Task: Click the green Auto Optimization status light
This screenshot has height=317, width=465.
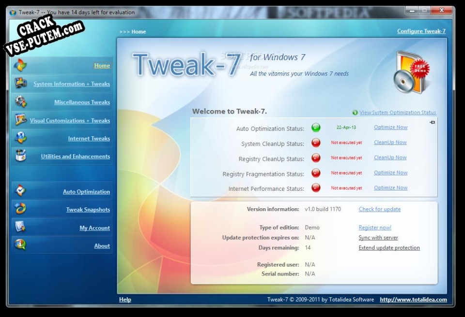Action: pyautogui.click(x=316, y=128)
